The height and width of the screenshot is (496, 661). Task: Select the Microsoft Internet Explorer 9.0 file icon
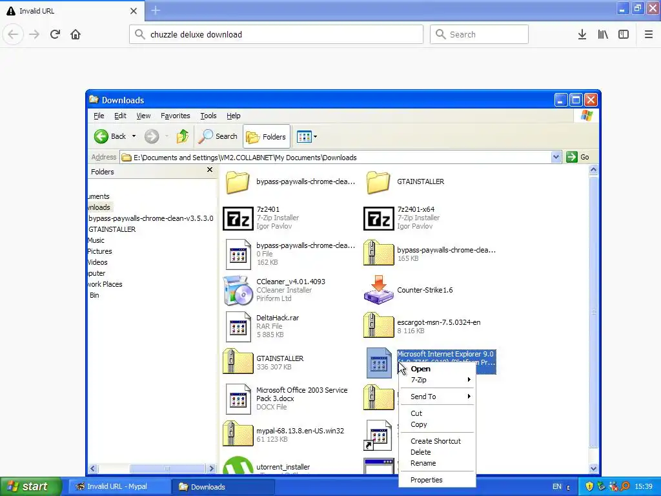379,363
